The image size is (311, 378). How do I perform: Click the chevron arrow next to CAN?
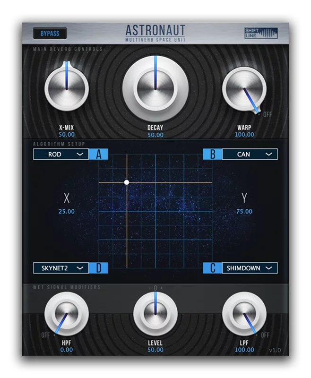(x=268, y=154)
